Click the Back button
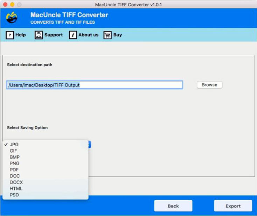 click(173, 206)
